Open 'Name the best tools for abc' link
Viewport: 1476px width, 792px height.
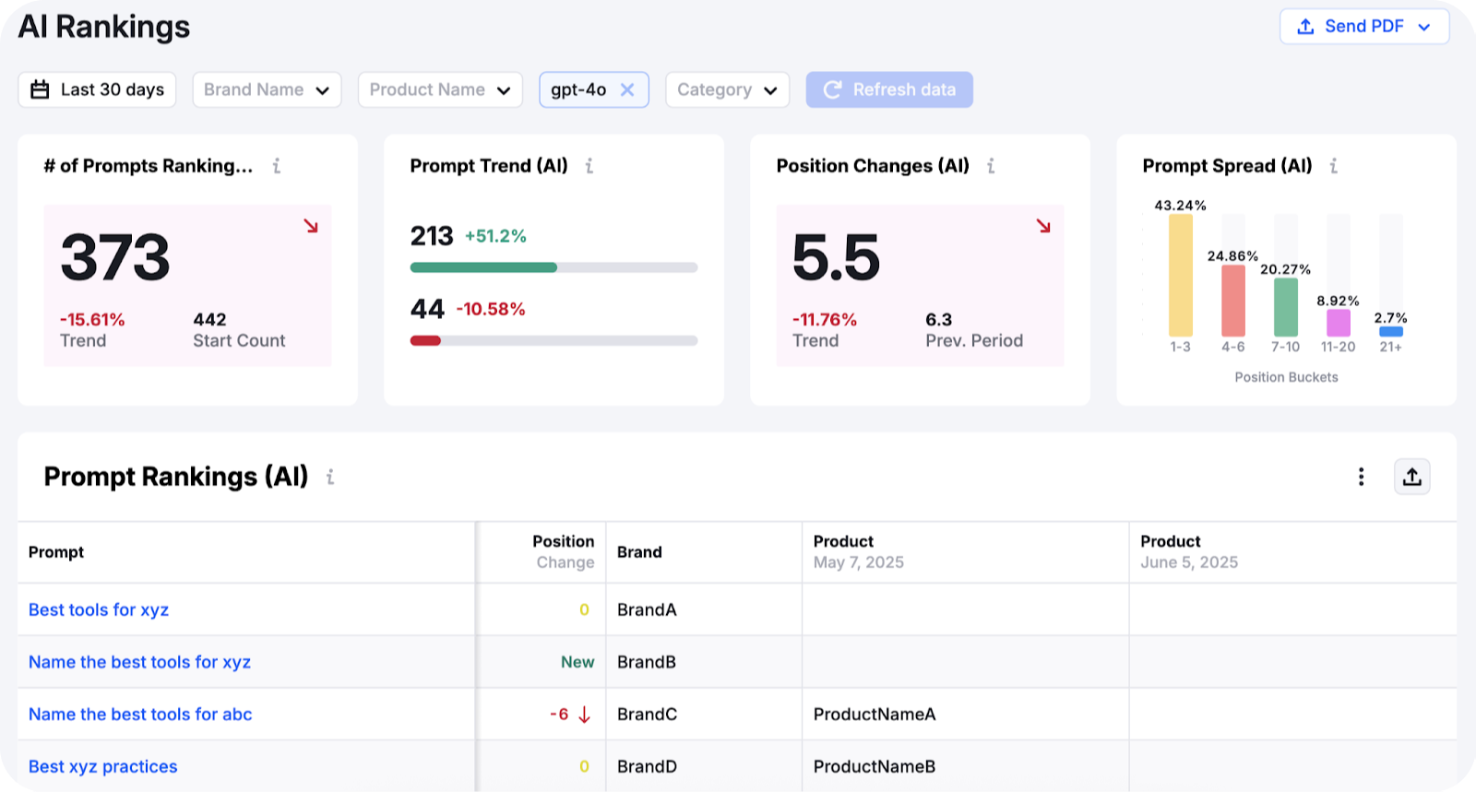point(140,715)
